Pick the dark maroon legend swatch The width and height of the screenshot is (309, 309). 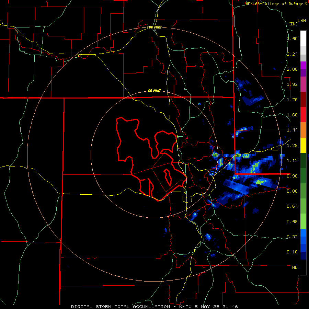303,100
